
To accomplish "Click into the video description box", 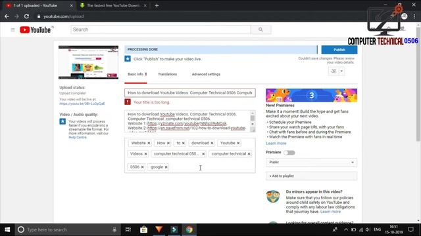I will (187, 121).
